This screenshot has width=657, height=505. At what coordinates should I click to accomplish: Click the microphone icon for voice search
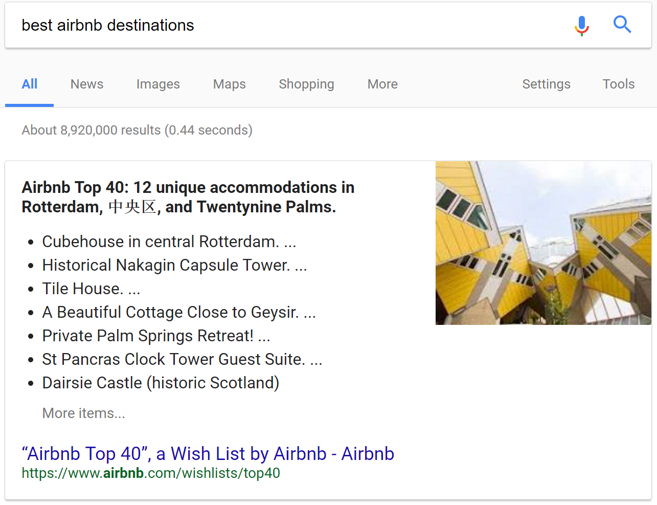click(x=581, y=25)
